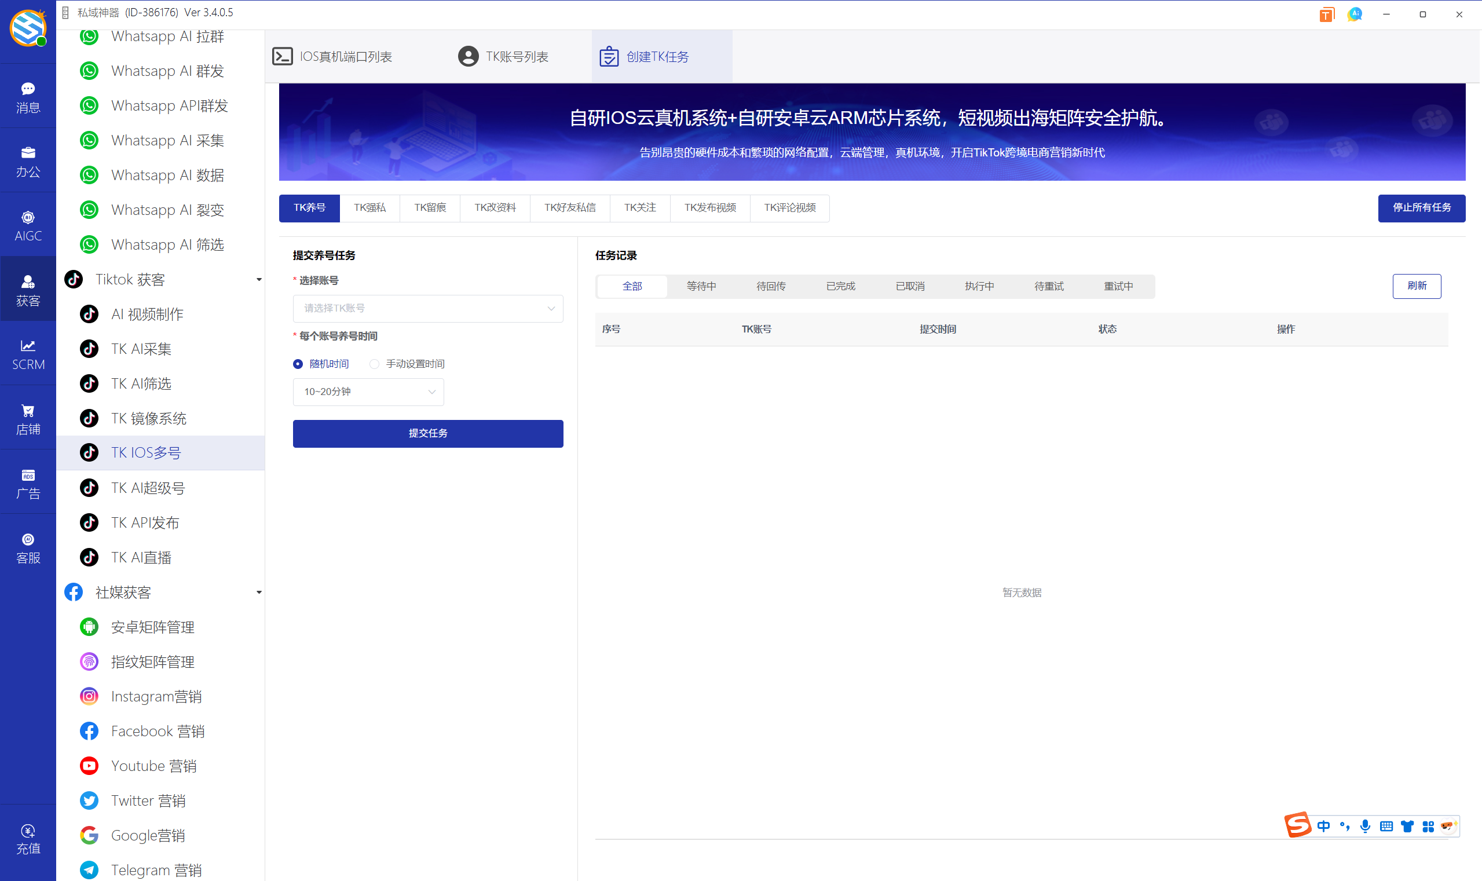The height and width of the screenshot is (881, 1482).
Task: Open the SCRM sidebar icon
Action: [x=28, y=354]
